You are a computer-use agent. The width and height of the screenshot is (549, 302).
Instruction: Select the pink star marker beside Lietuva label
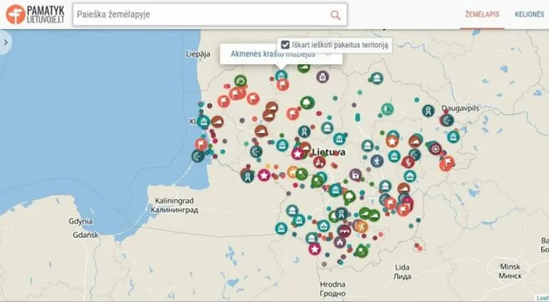[x=297, y=153]
